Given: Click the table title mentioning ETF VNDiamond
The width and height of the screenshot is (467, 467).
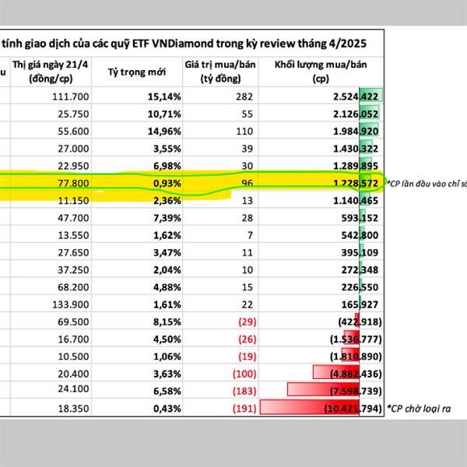Looking at the screenshot, I should tap(184, 44).
